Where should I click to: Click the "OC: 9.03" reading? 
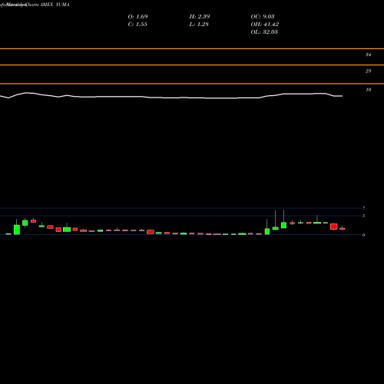[263, 17]
